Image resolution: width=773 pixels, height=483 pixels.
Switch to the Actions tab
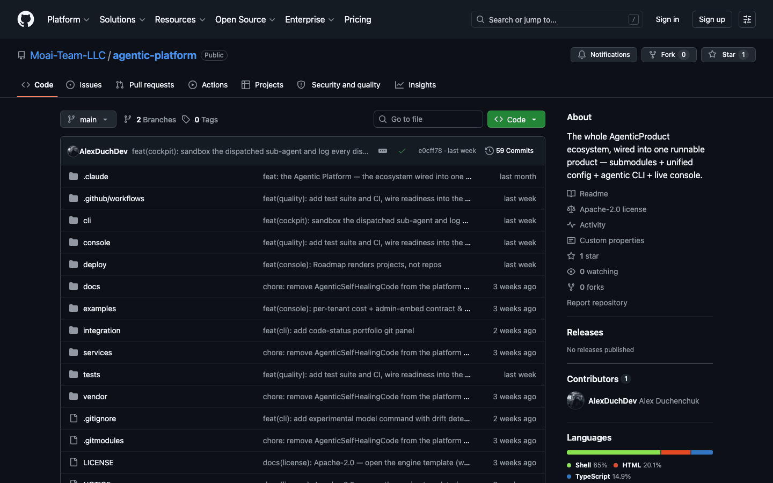[208, 85]
